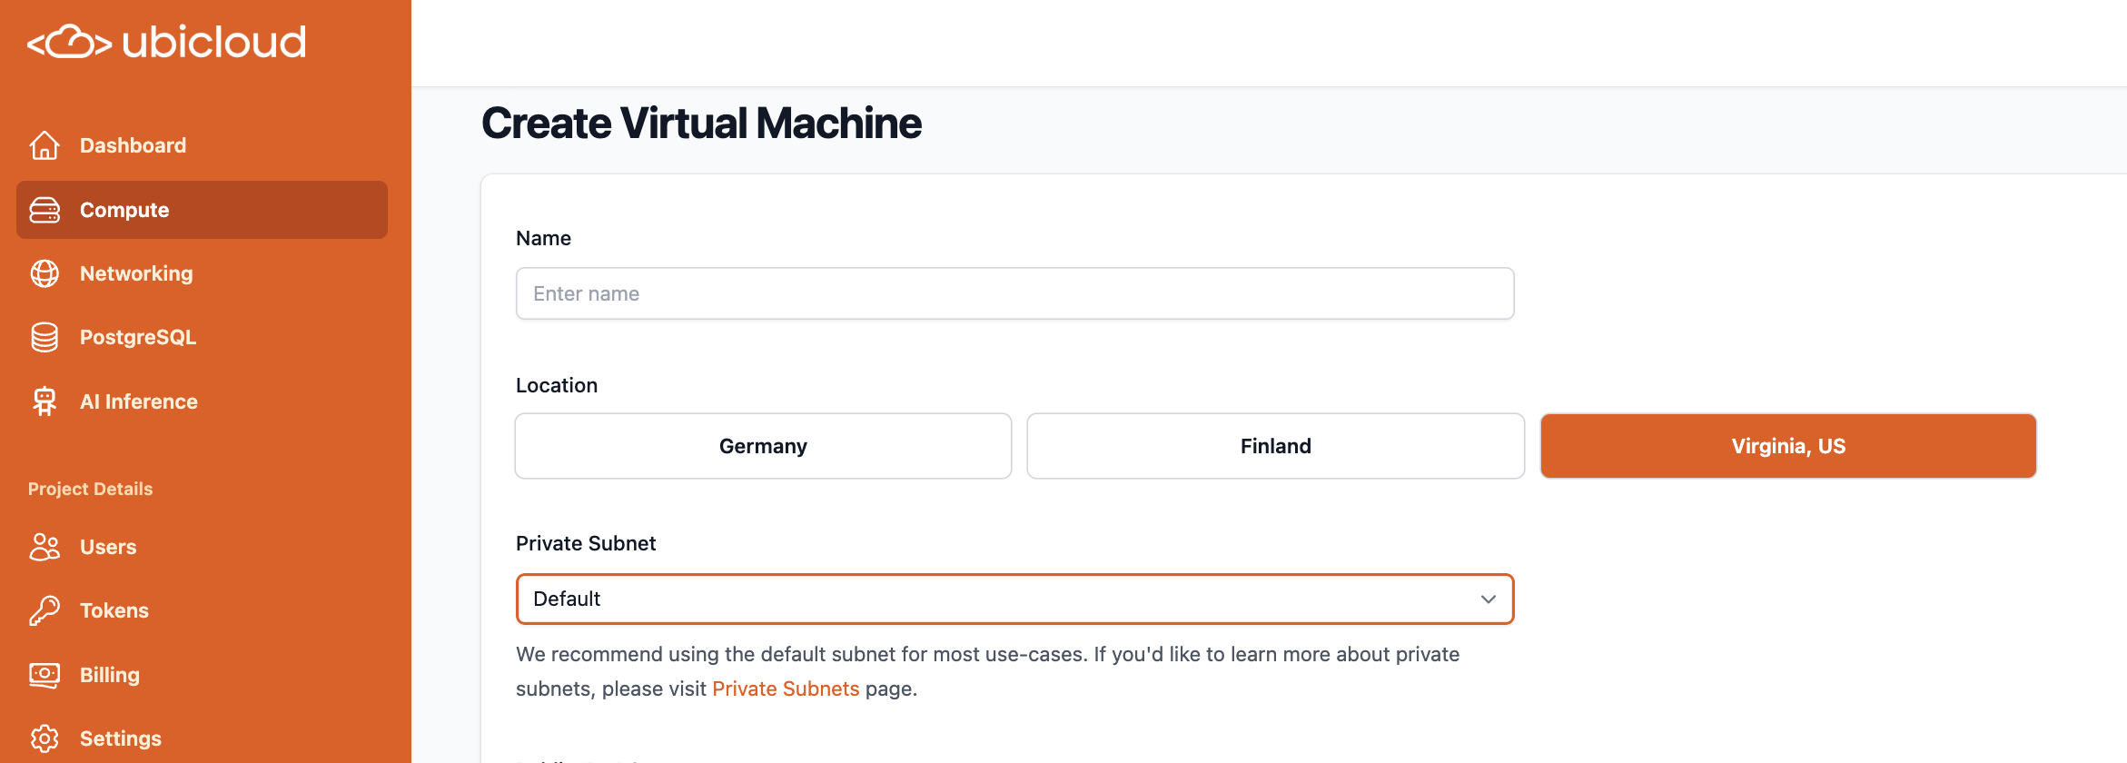Click the Private Subnet label
The height and width of the screenshot is (763, 2127).
[x=586, y=543]
